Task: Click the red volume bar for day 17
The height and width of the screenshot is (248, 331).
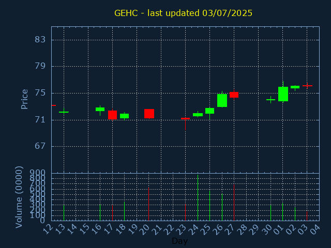Action: 112,213
